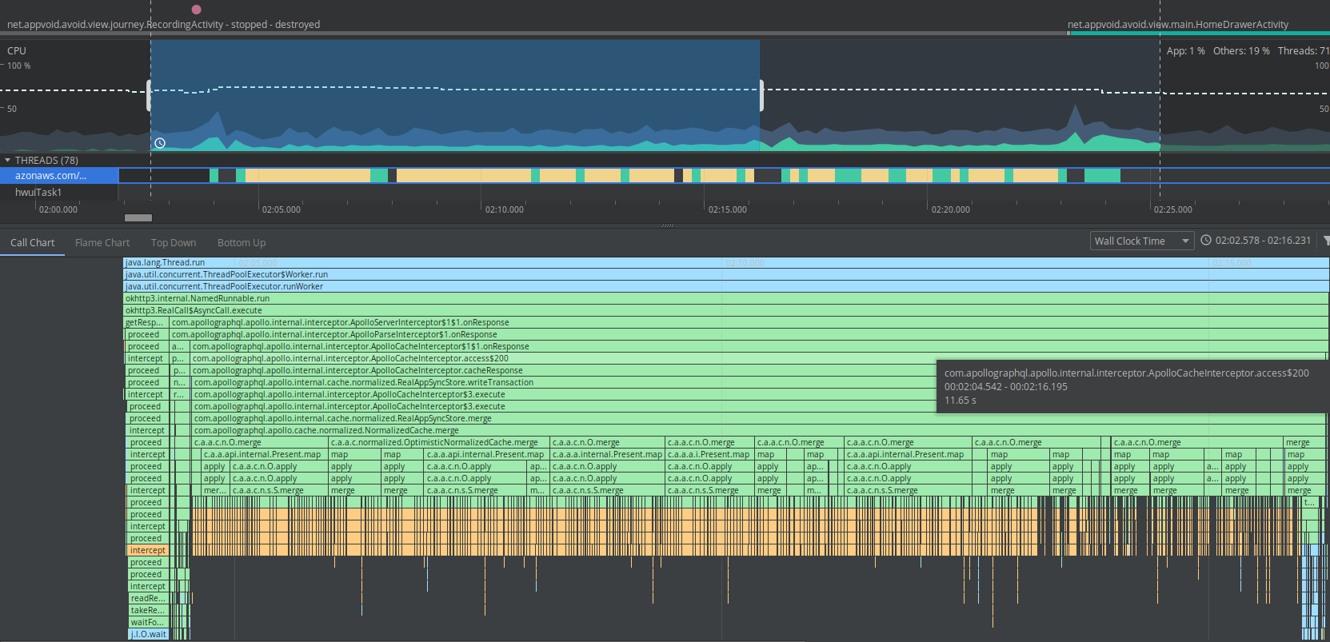Open the filter icon beside the time range
Viewport: 1330px width, 642px height.
point(1326,241)
